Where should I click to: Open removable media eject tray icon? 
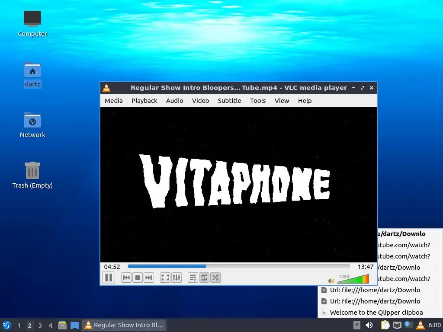(357, 325)
